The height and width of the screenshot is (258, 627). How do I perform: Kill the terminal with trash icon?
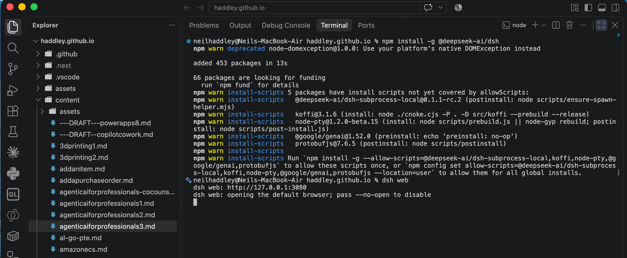[569, 25]
